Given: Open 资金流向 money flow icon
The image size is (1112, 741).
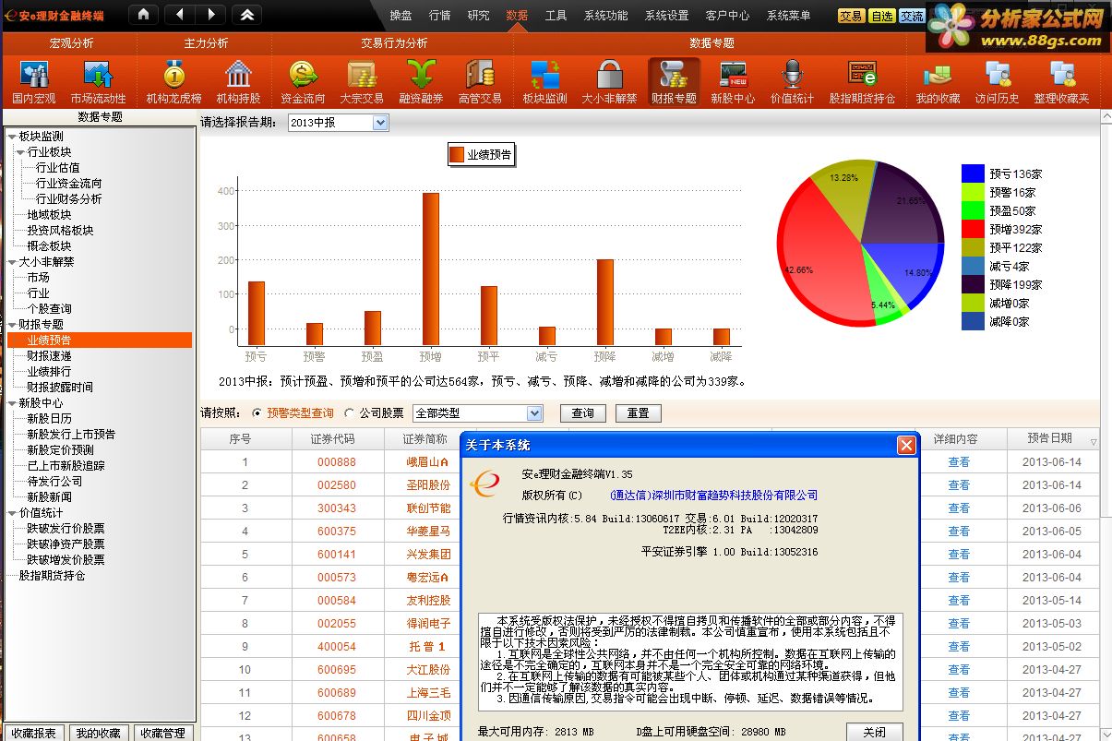Looking at the screenshot, I should [303, 81].
